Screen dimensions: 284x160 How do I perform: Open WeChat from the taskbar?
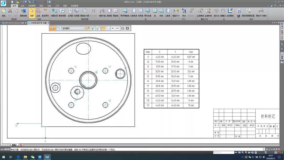pos(33,157)
